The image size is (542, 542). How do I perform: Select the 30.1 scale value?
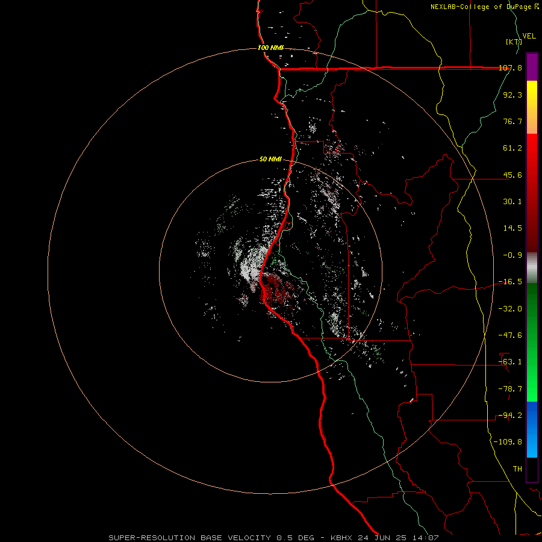512,202
